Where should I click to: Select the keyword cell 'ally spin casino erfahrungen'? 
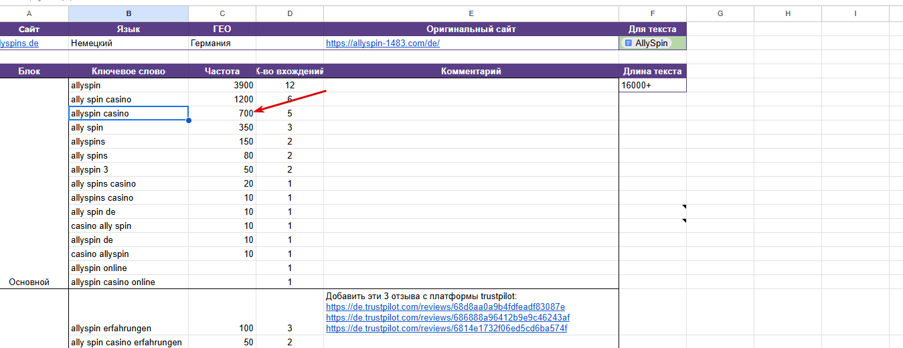[129, 342]
